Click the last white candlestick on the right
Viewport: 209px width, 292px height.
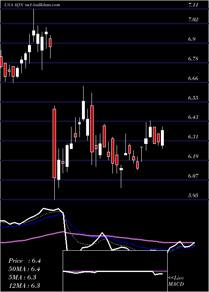click(x=162, y=138)
